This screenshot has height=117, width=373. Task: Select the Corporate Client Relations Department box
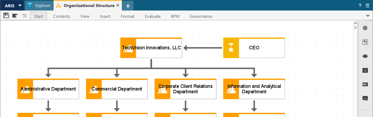(x=185, y=89)
